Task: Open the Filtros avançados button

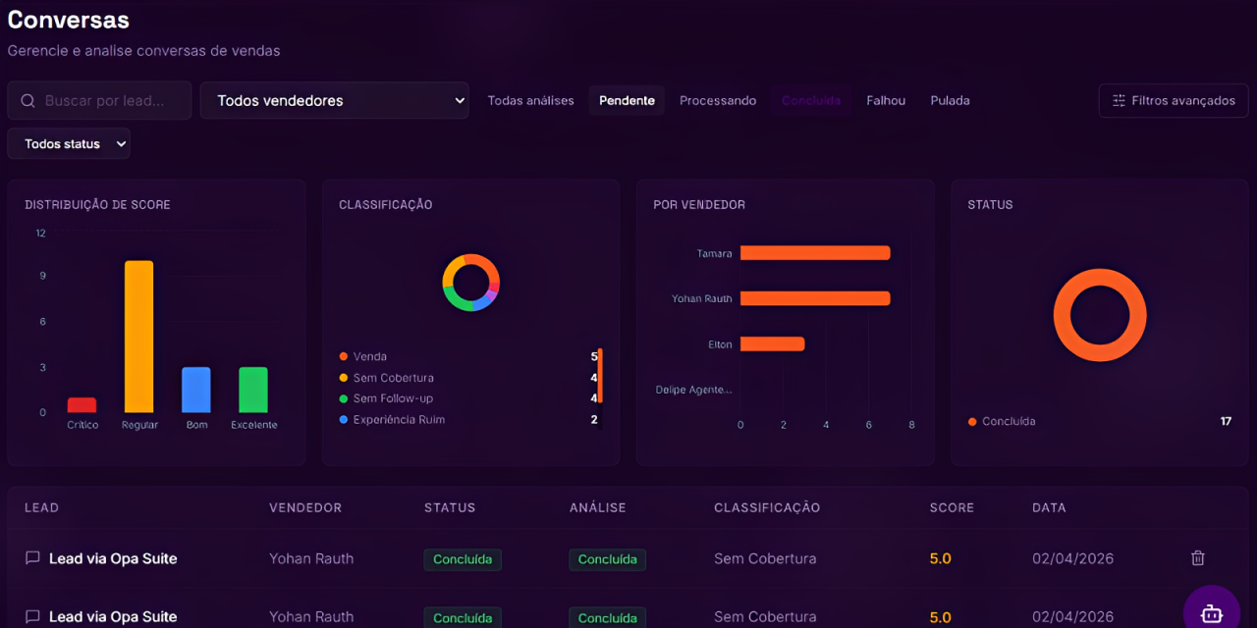Action: pos(1174,101)
